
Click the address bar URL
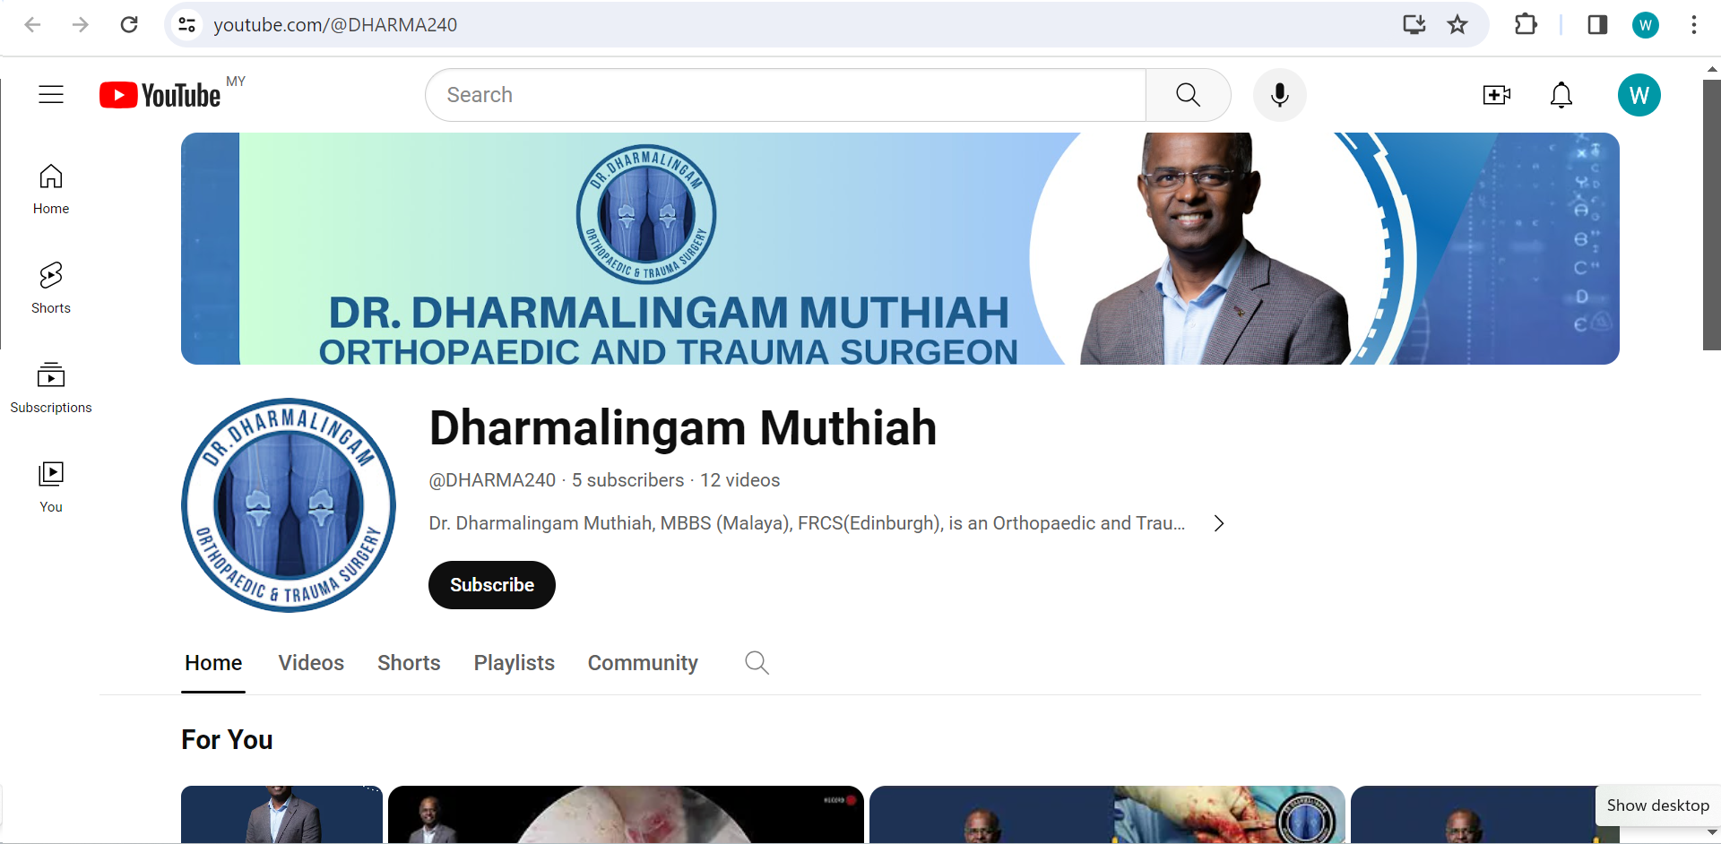(x=335, y=24)
